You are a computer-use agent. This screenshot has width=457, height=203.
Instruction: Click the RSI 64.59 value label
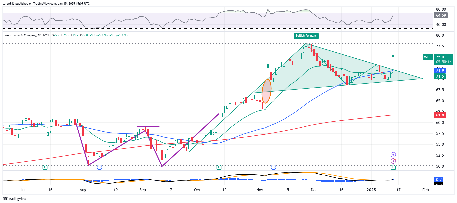coord(441,15)
